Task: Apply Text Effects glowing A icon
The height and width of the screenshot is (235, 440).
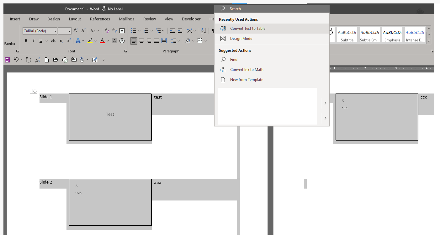Action: [78, 41]
